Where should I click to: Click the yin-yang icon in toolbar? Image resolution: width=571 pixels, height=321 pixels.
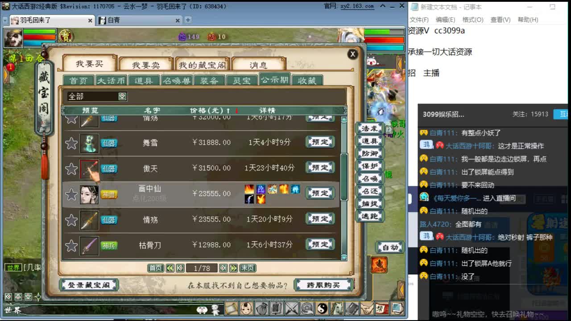[x=322, y=308]
